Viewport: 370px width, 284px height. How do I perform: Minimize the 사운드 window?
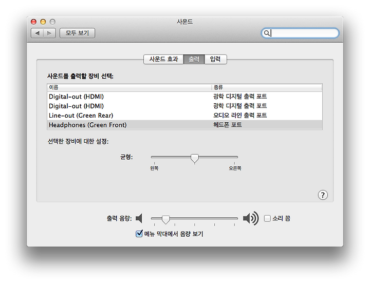pos(43,22)
